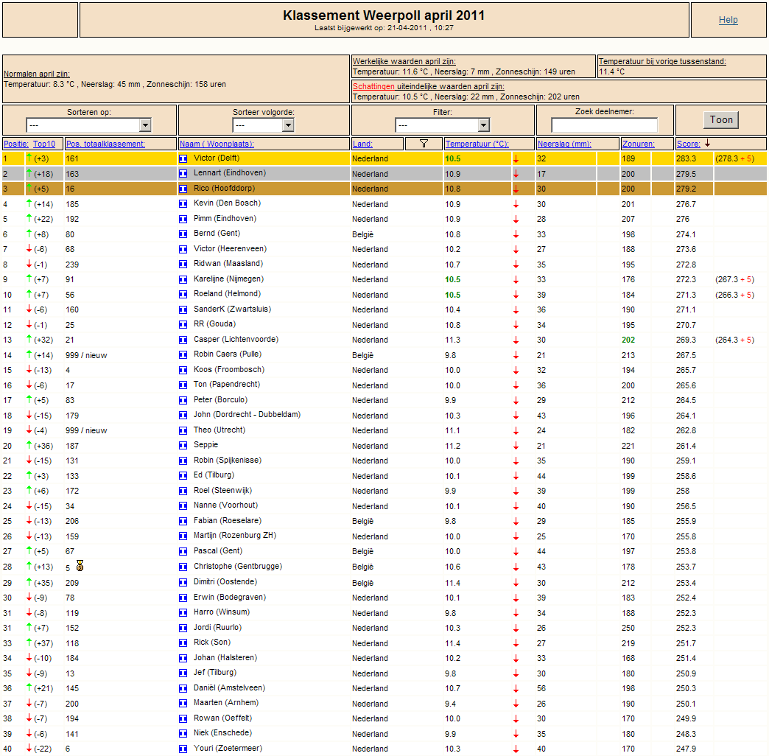Sort by 'Pos. totaalklassement' header
769x756 pixels.
(x=105, y=144)
